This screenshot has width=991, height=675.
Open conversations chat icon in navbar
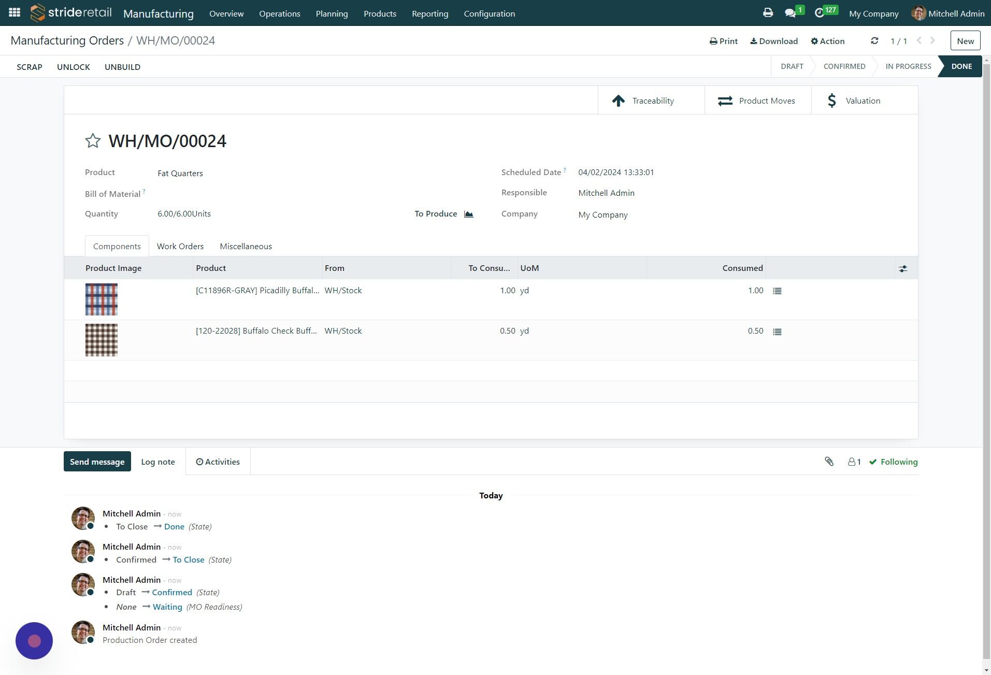tap(791, 13)
